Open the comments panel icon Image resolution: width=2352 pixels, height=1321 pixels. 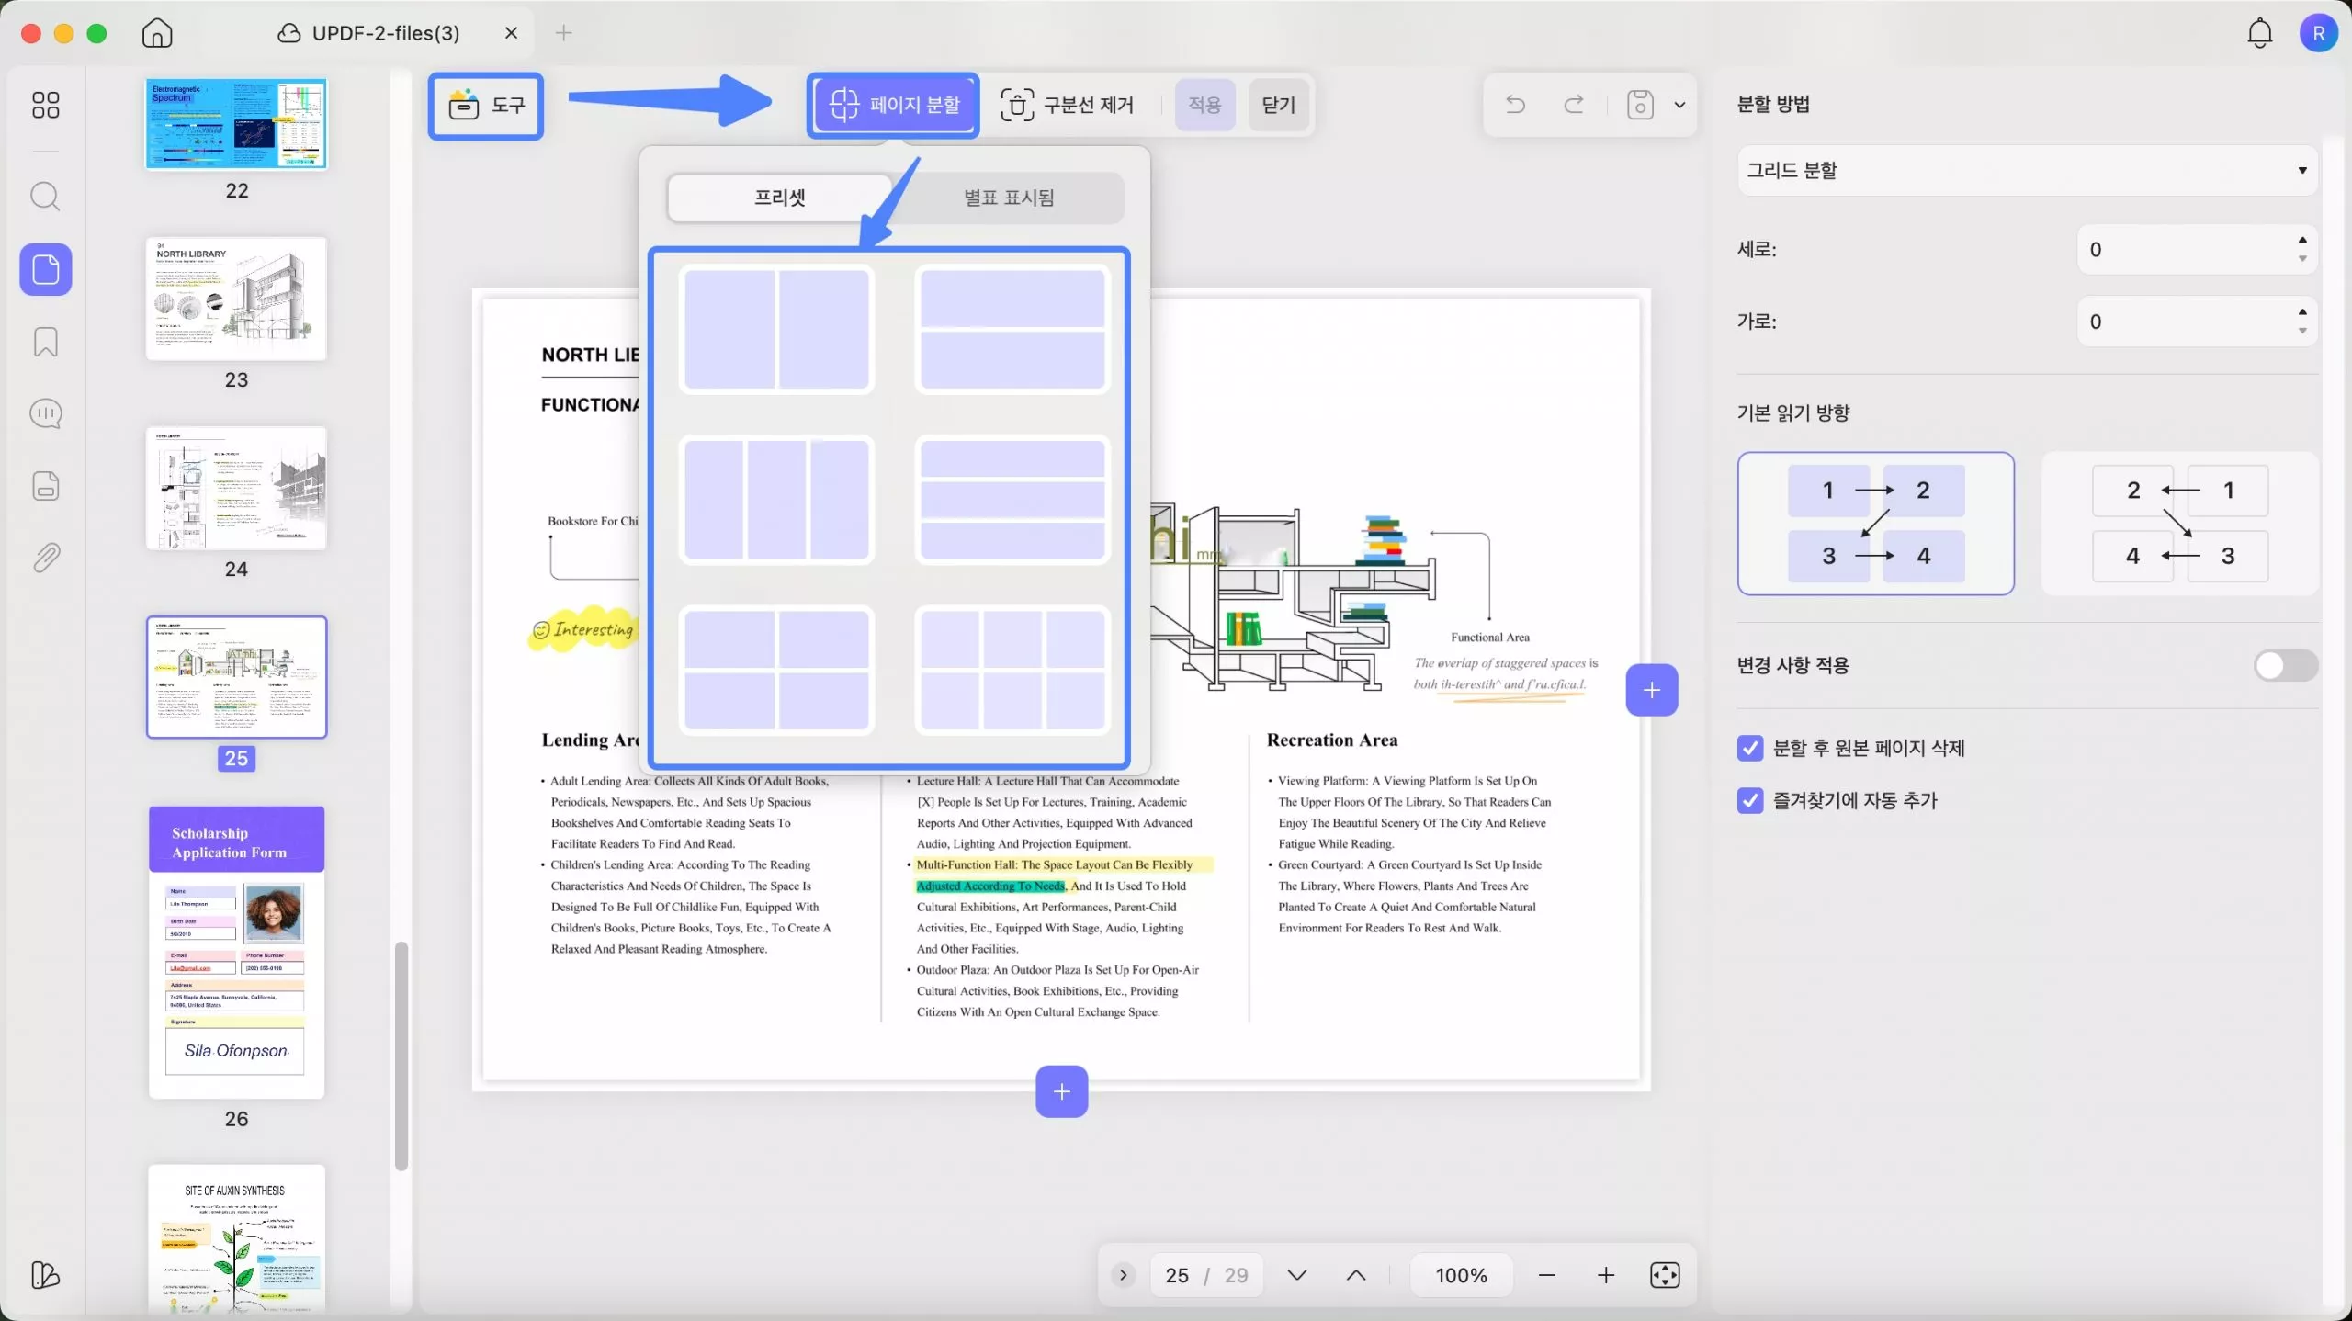coord(45,413)
